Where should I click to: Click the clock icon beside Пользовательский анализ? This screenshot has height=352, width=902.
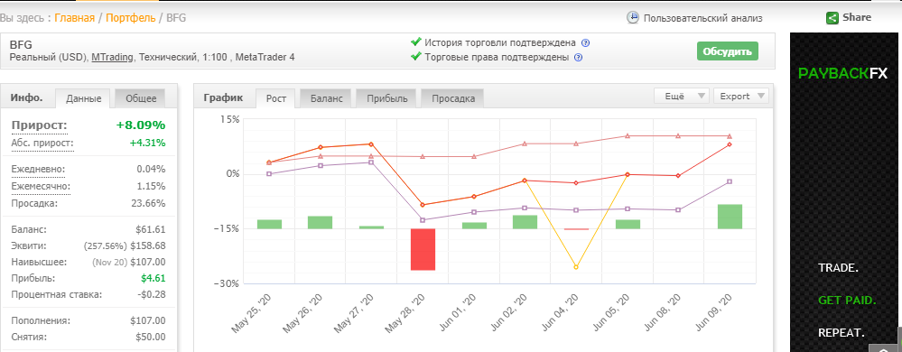pos(633,18)
